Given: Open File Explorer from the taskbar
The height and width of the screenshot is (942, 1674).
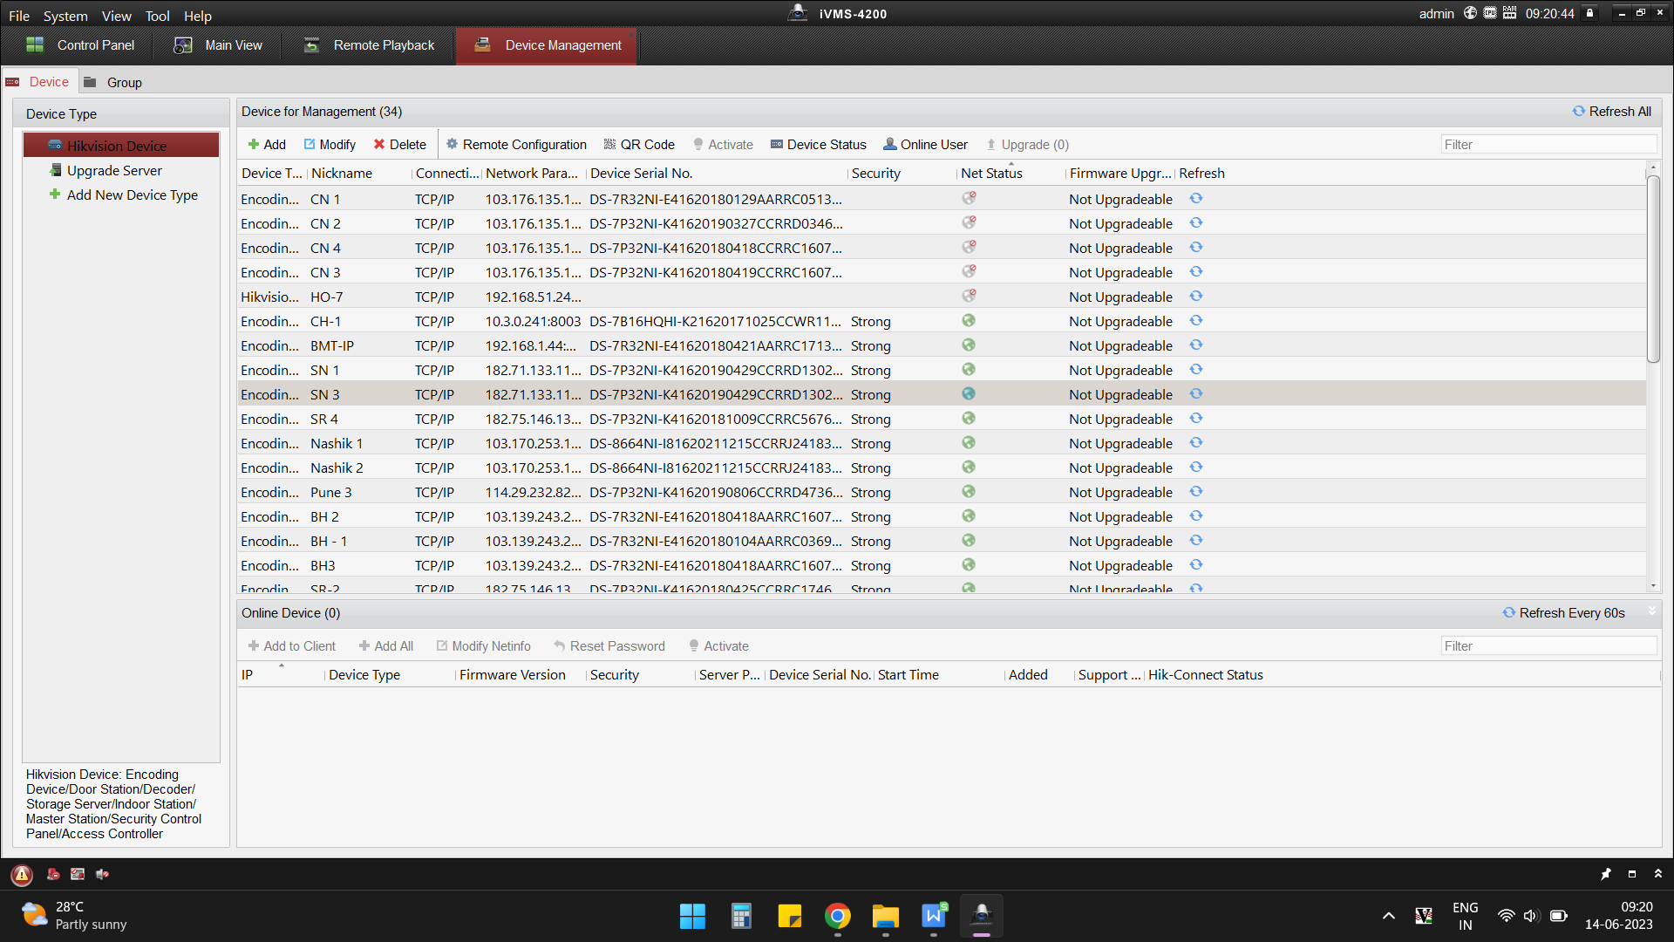Looking at the screenshot, I should click(886, 916).
